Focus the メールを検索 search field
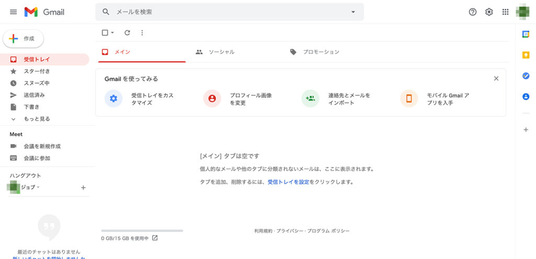The image size is (536, 259). point(230,12)
